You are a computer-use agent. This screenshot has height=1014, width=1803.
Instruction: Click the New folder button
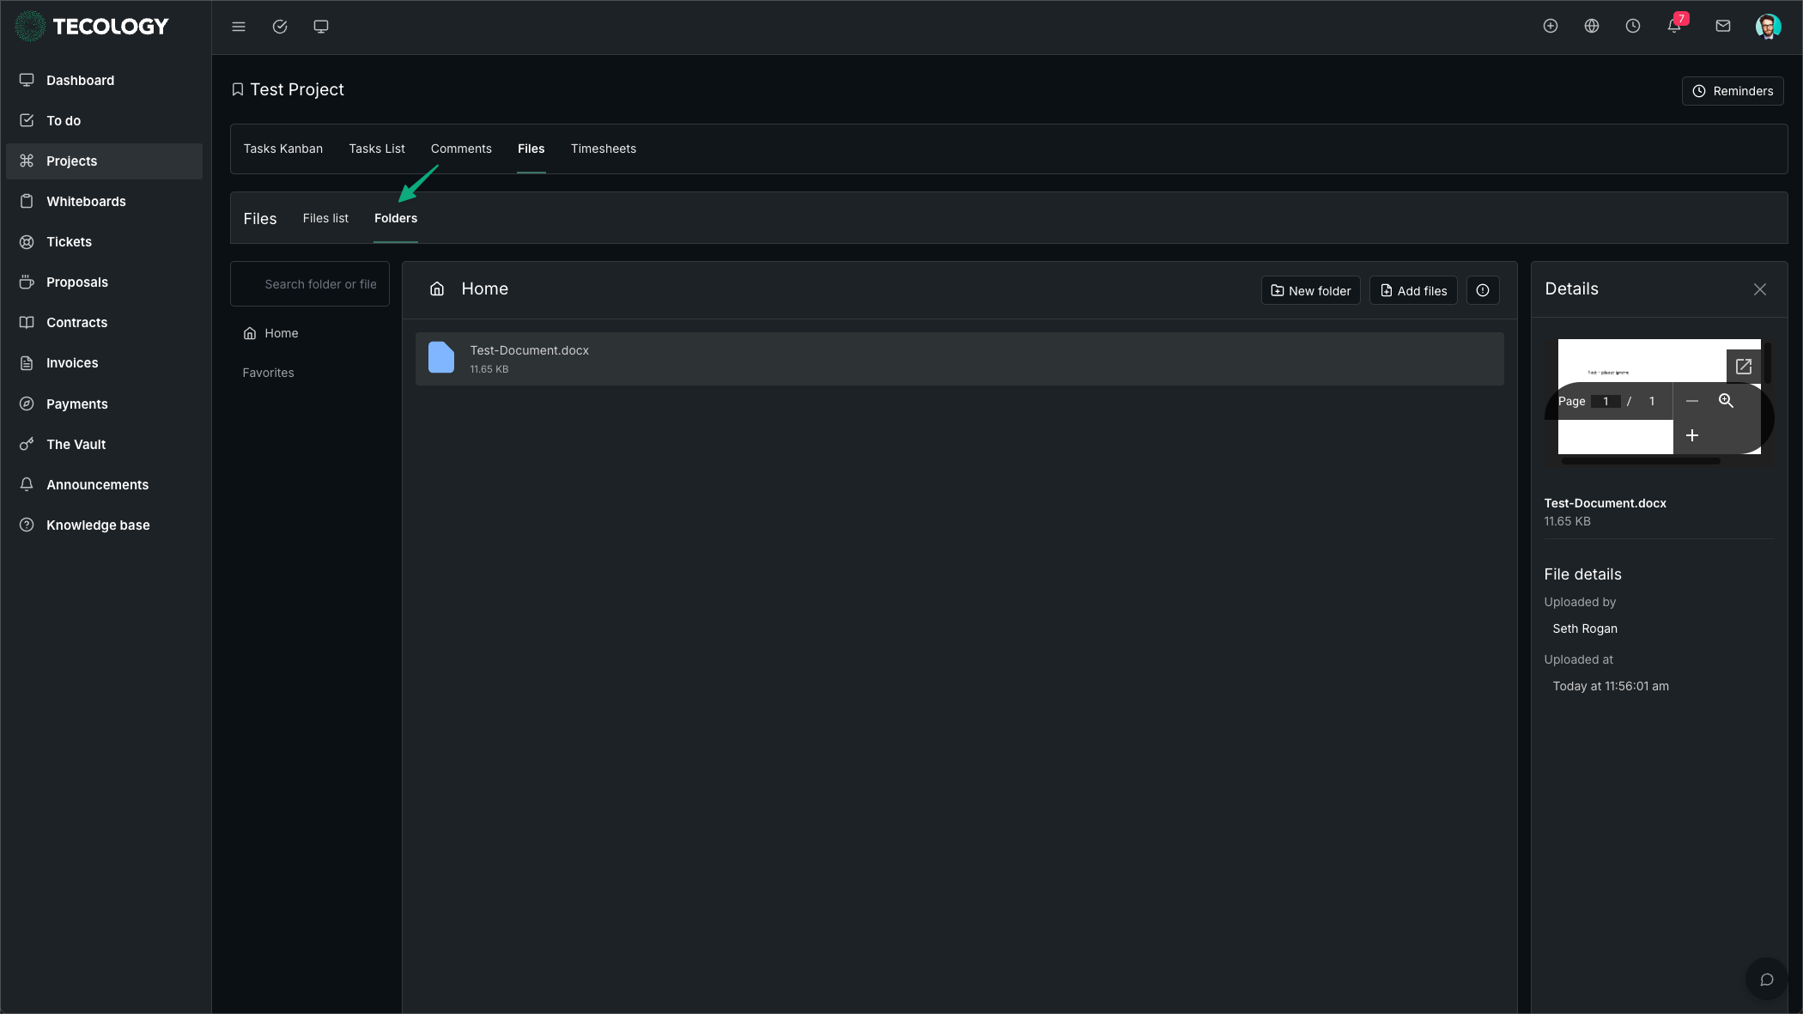[x=1310, y=290]
